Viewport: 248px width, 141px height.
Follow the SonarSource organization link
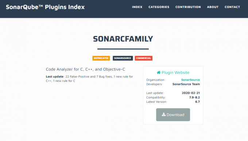pyautogui.click(x=190, y=80)
